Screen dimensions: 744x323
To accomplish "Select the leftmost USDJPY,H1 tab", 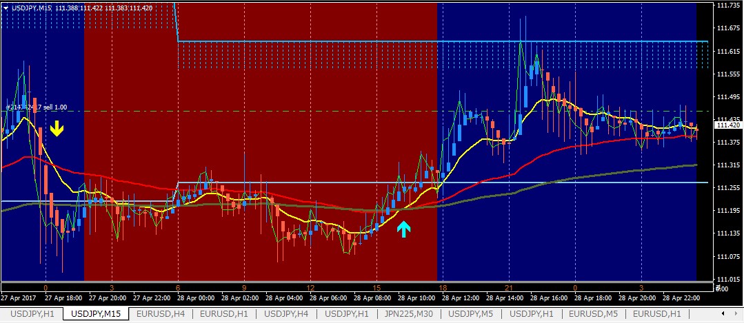I will point(31,314).
